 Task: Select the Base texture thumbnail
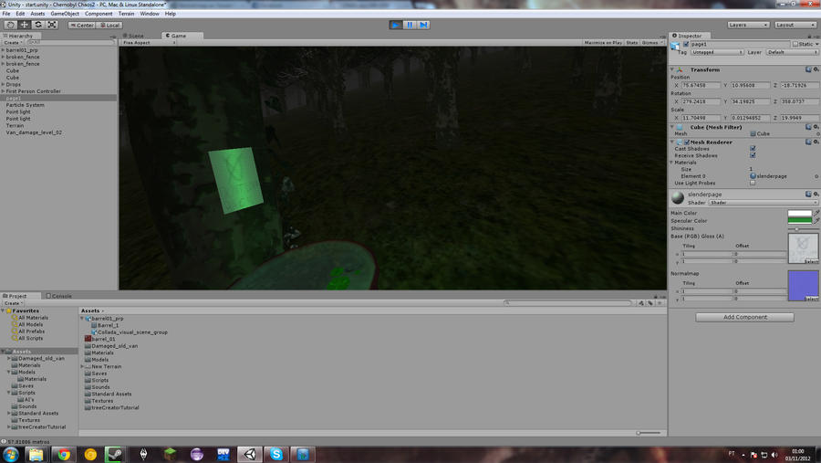point(803,248)
